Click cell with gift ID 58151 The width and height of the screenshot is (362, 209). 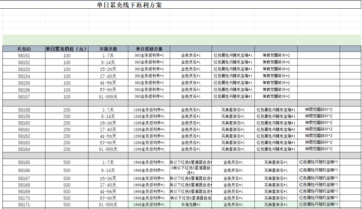tap(24, 55)
